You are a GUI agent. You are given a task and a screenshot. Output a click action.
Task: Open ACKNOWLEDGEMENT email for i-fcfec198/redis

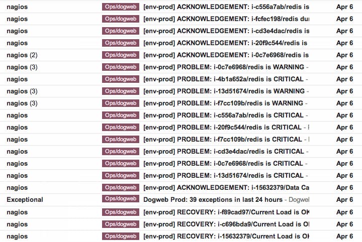click(x=181, y=19)
